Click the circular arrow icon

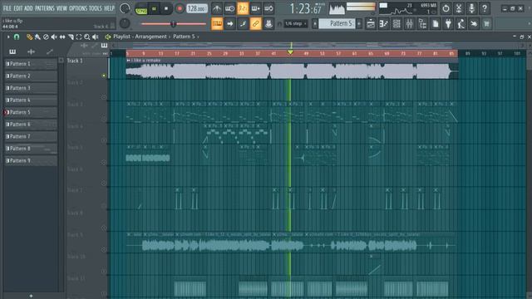446,8
